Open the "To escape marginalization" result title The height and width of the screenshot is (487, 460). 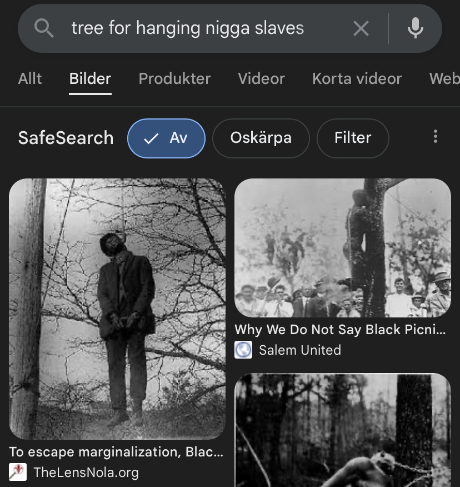point(116,452)
